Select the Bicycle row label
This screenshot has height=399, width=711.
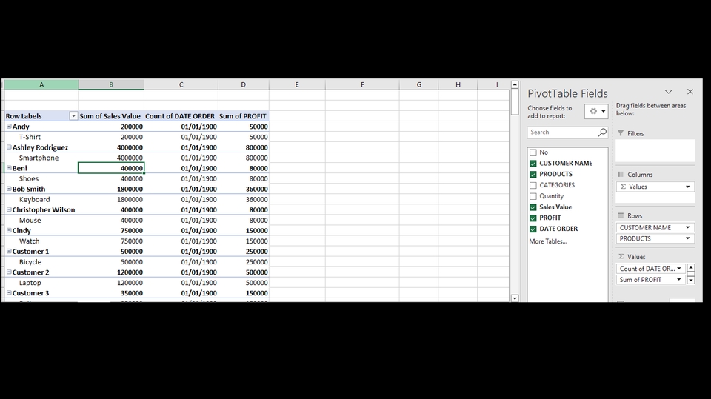[30, 262]
